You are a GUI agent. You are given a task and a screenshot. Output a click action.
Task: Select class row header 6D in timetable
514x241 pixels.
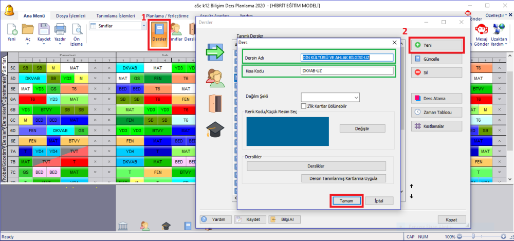coord(13,131)
